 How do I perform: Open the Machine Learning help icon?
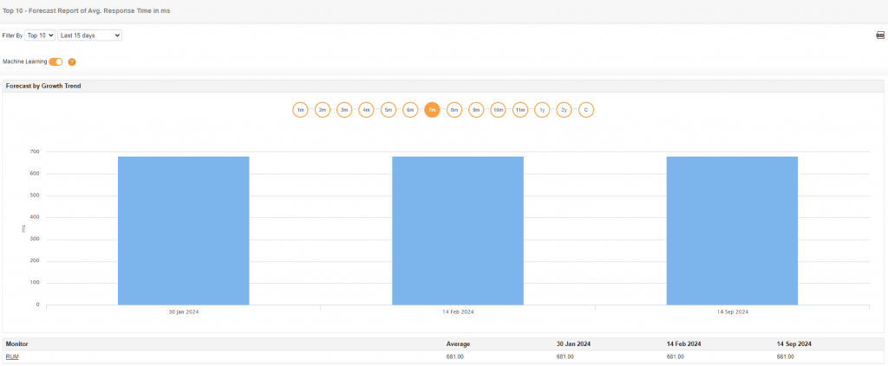pos(72,61)
